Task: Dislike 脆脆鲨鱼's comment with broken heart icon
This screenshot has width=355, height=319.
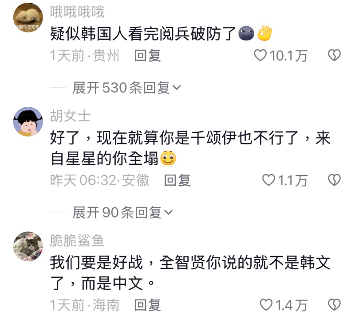Action: coord(335,305)
